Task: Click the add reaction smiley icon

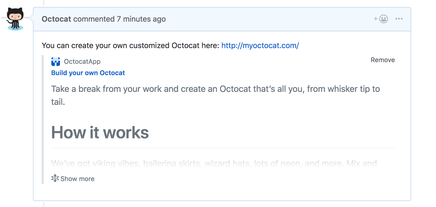Action: 383,19
